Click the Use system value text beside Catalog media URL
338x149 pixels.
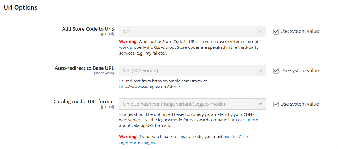tap(299, 104)
